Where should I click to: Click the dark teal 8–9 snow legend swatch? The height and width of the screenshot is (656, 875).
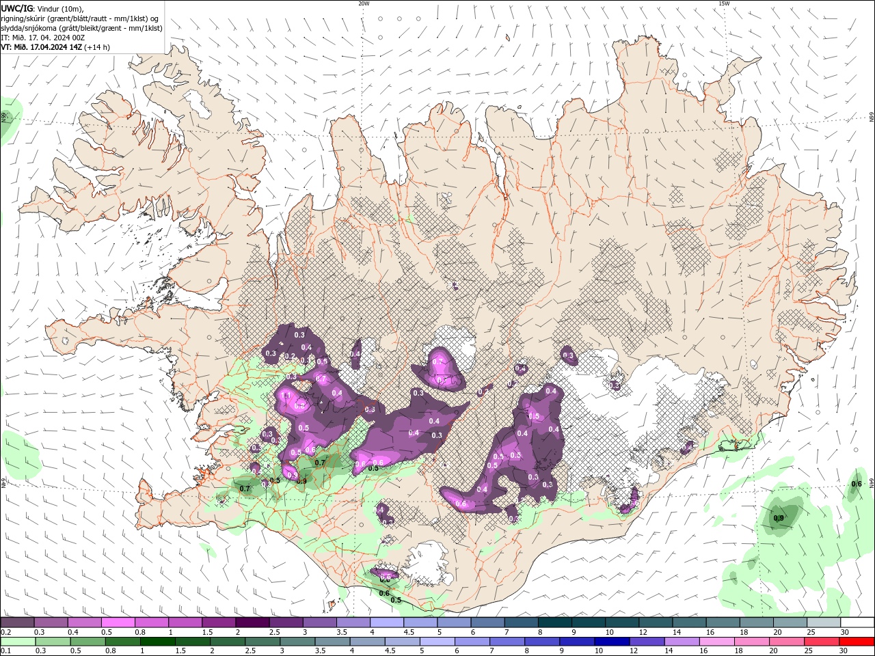point(555,623)
